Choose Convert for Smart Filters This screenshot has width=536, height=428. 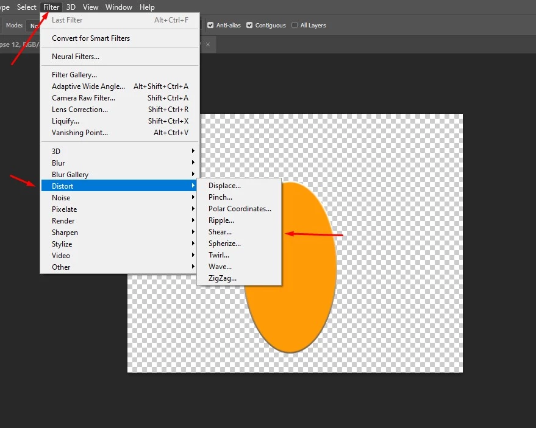point(120,38)
